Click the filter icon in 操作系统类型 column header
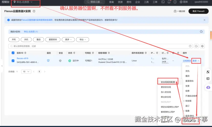This screenshot has height=127, width=212. (x=146, y=53)
